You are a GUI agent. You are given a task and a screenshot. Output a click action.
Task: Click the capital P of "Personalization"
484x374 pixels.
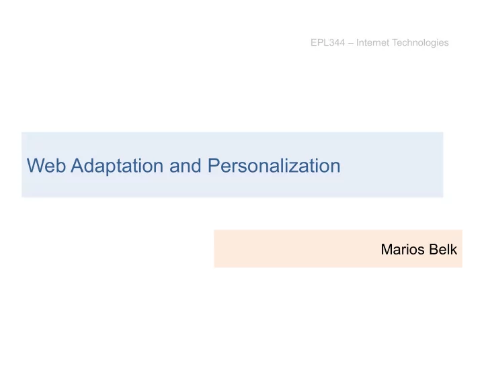214,166
